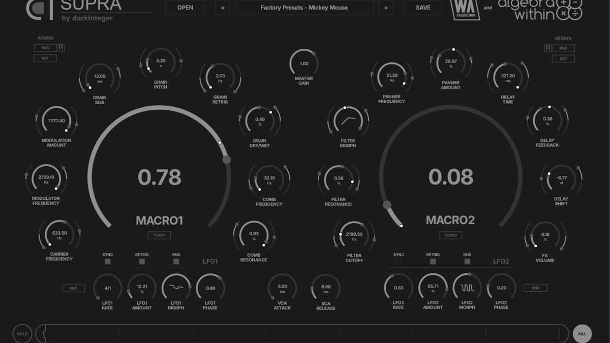Toggle the TURN1 button under MACRO1
Image resolution: width=610 pixels, height=343 pixels.
(x=159, y=235)
